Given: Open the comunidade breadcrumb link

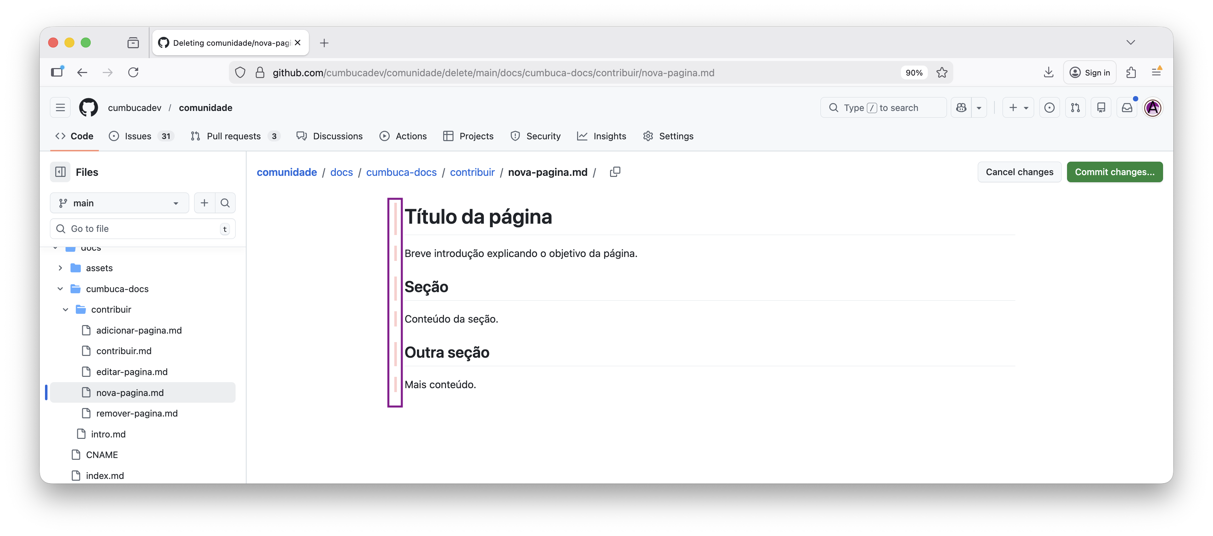Looking at the screenshot, I should pos(287,172).
